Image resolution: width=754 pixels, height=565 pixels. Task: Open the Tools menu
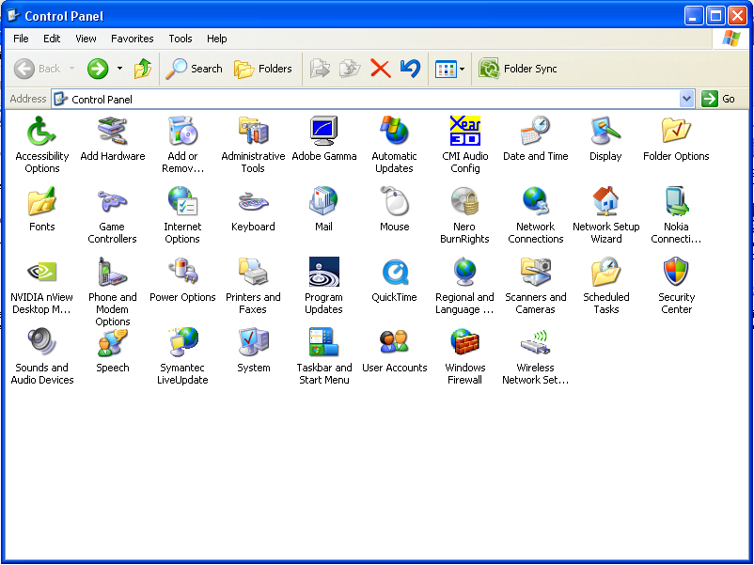coord(180,39)
